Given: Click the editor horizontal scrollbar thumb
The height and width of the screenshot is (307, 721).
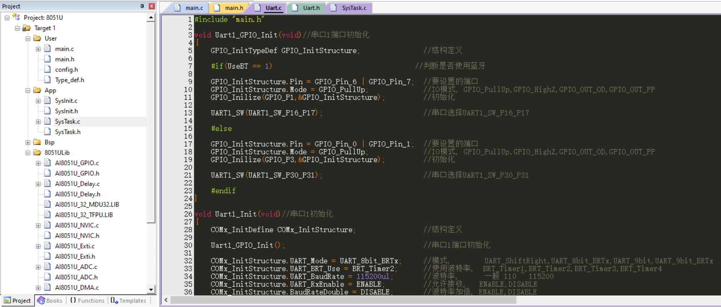Looking at the screenshot, I should pos(343,300).
